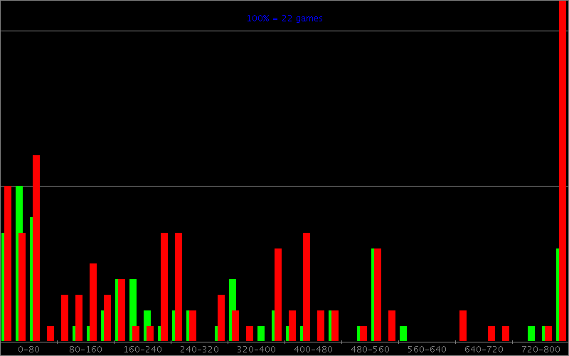Select the tallest red bar in the 400-480 range
Viewport: 569px width, 356px height.
tap(307, 287)
